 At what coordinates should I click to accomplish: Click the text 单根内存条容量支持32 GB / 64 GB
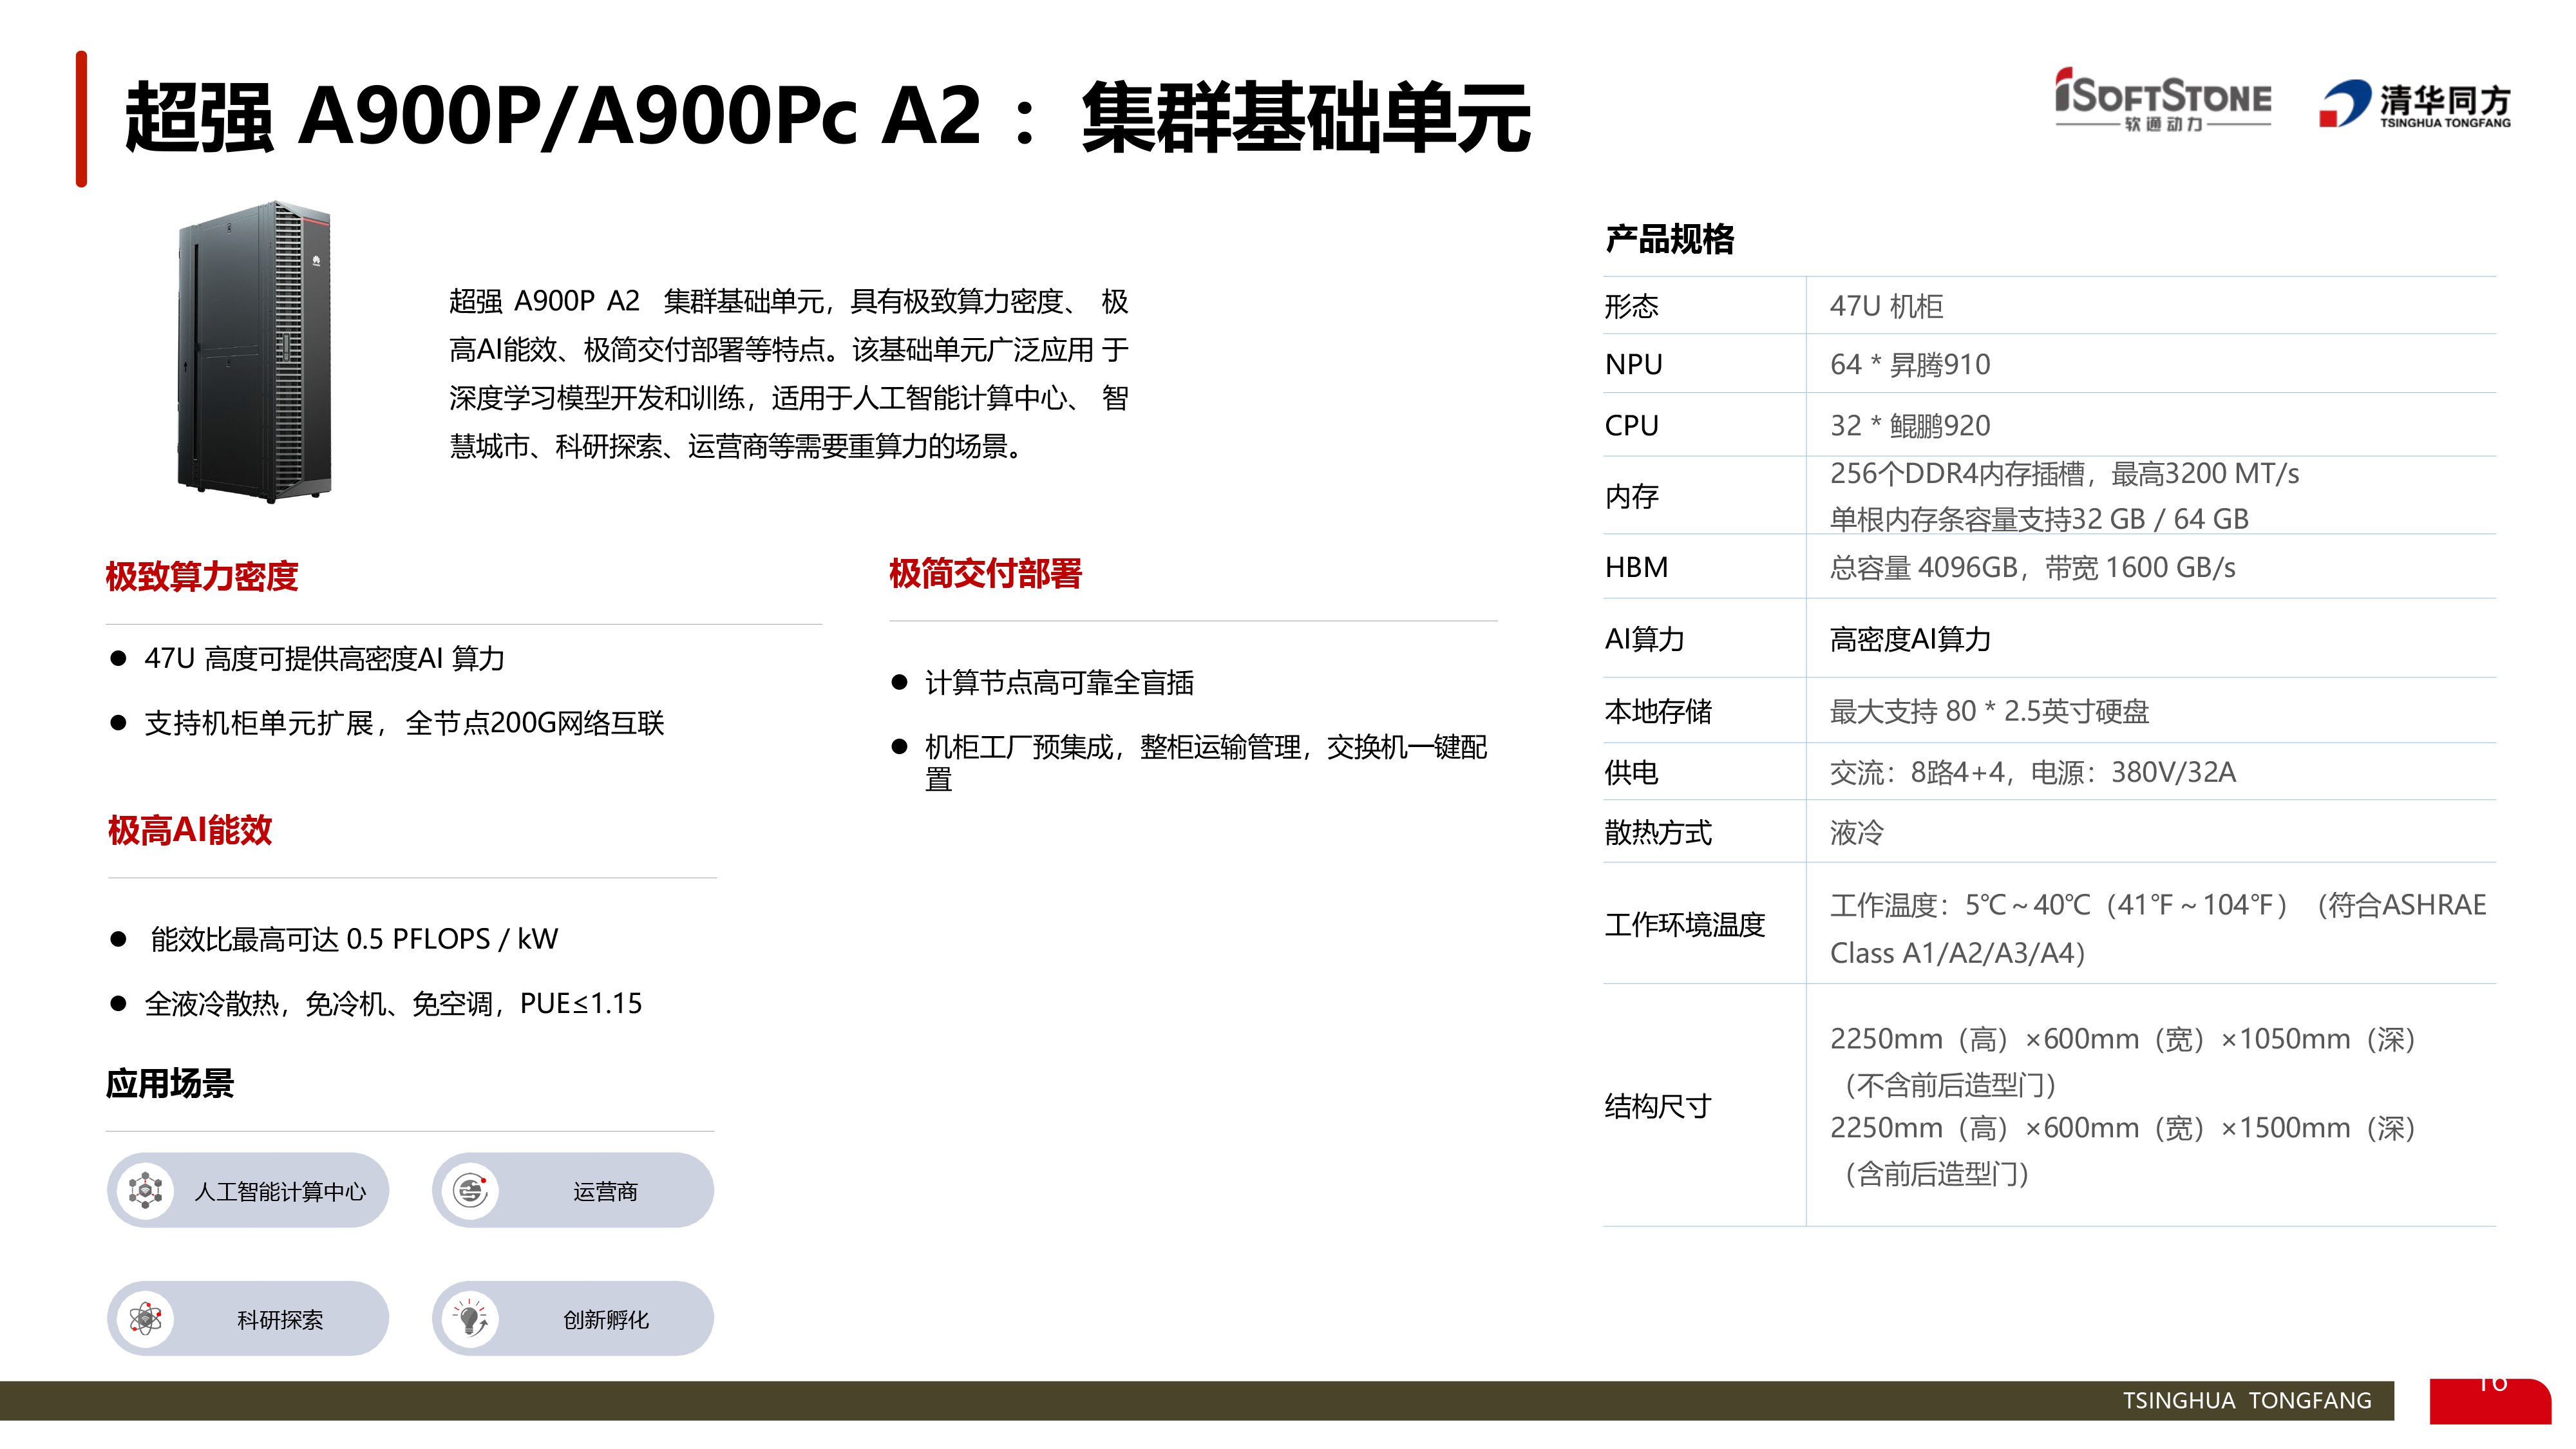[x=2039, y=518]
